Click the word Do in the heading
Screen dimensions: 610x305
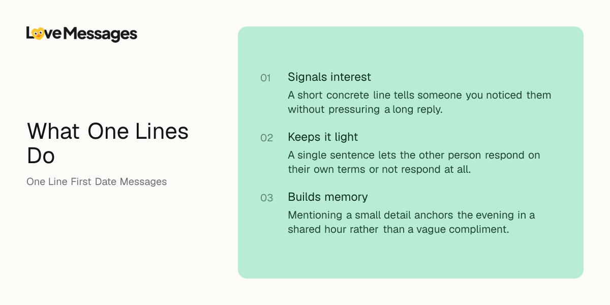coord(41,156)
